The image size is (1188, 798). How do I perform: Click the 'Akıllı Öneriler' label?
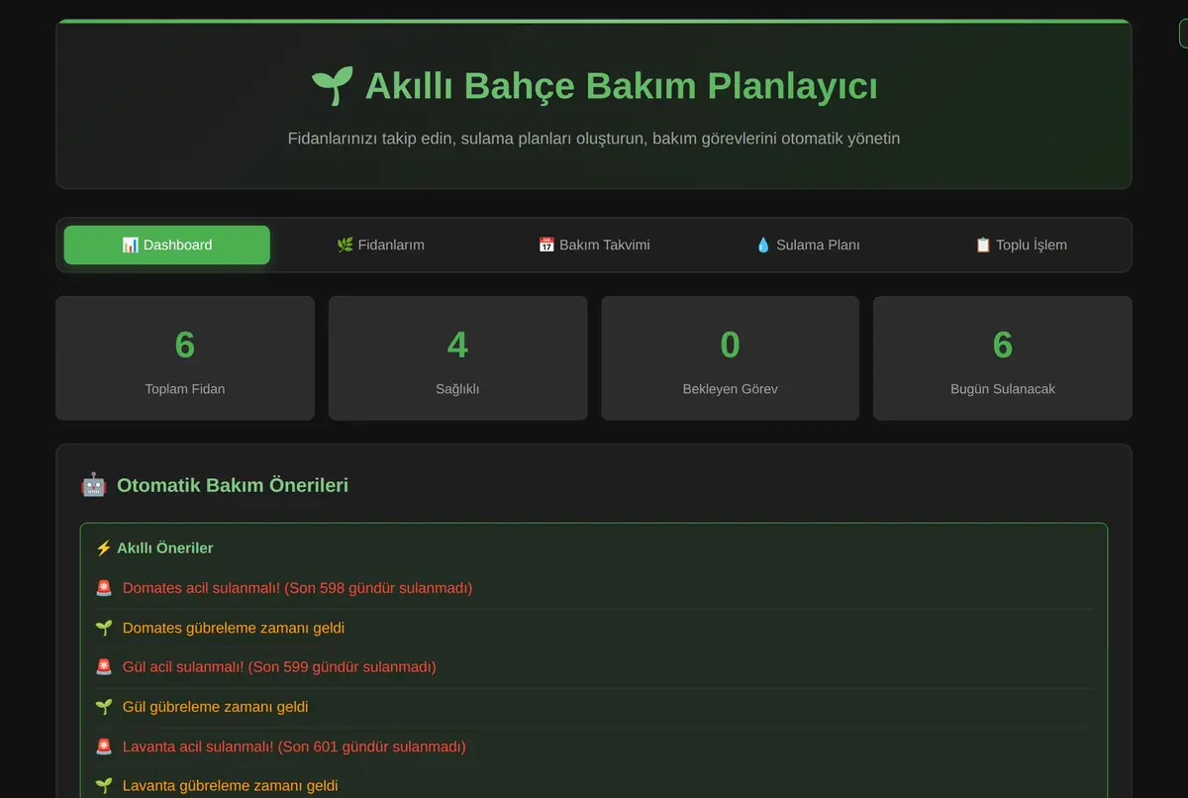point(165,549)
